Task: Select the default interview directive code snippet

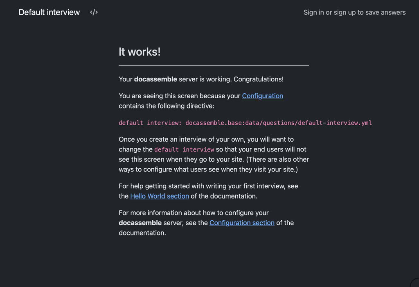Action: 245,122
